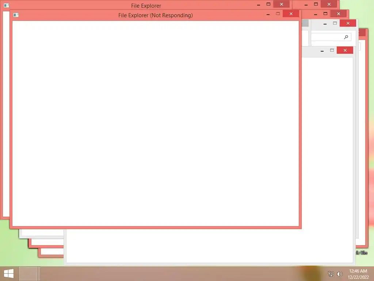Open the volume speaker icon in the tray
This screenshot has width=374, height=281.
click(x=339, y=274)
